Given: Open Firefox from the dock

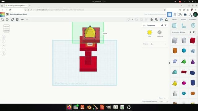Looking at the screenshot, I should (69, 107).
